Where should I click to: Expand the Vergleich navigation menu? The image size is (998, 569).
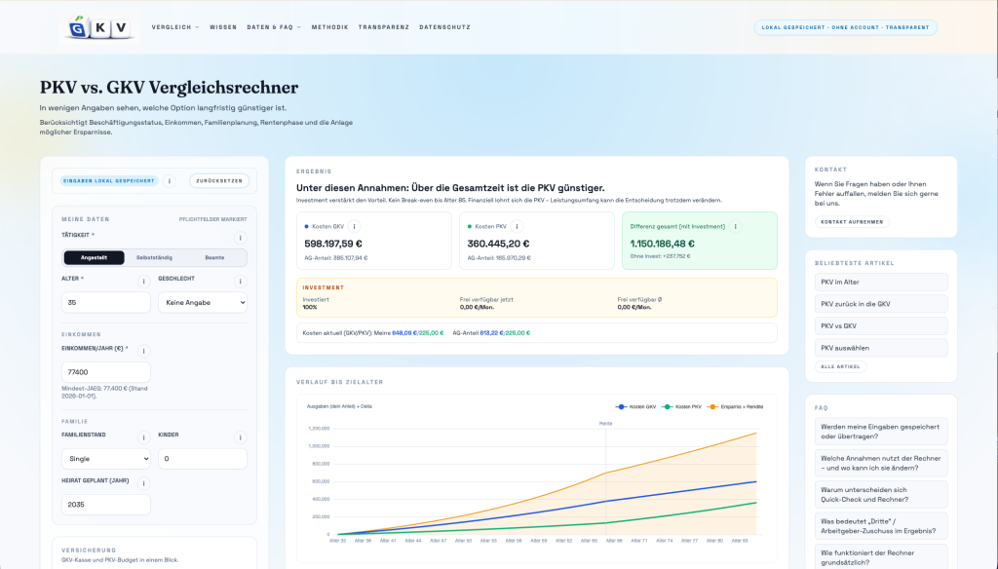(175, 27)
